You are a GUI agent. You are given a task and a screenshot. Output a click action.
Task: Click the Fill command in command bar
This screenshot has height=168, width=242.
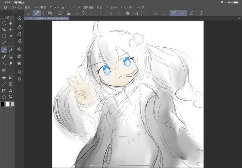(x=127, y=13)
